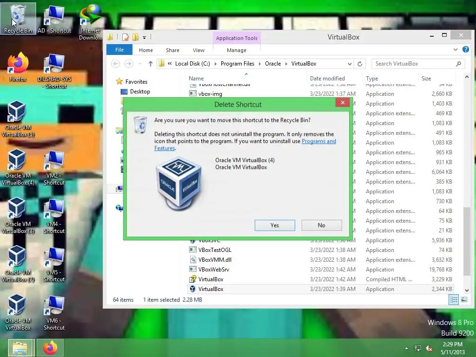Refresh the VirtualBox folder view
476x357 pixels.
tap(360, 64)
